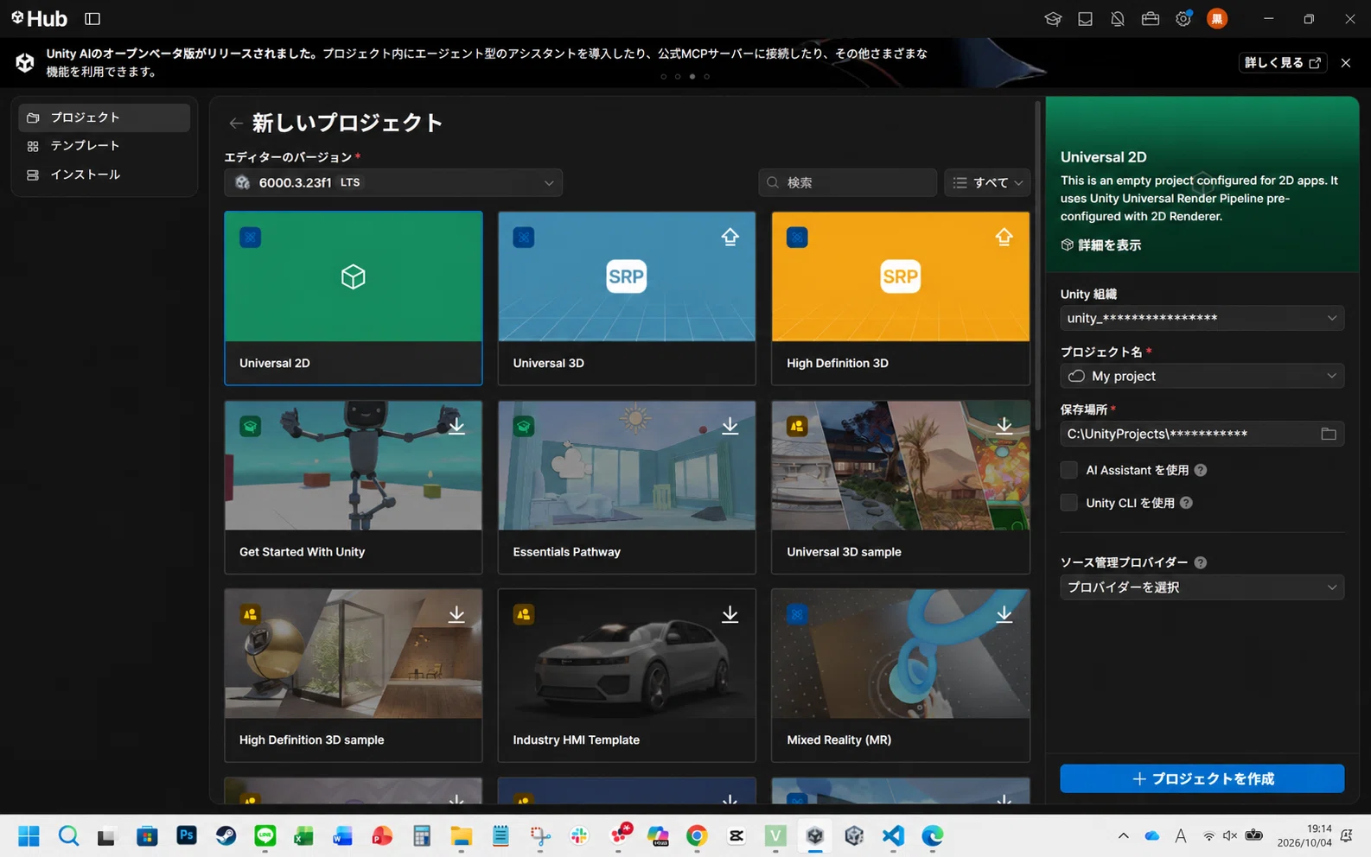Select プロジェクト in the sidebar
The image size is (1371, 857).
104,117
